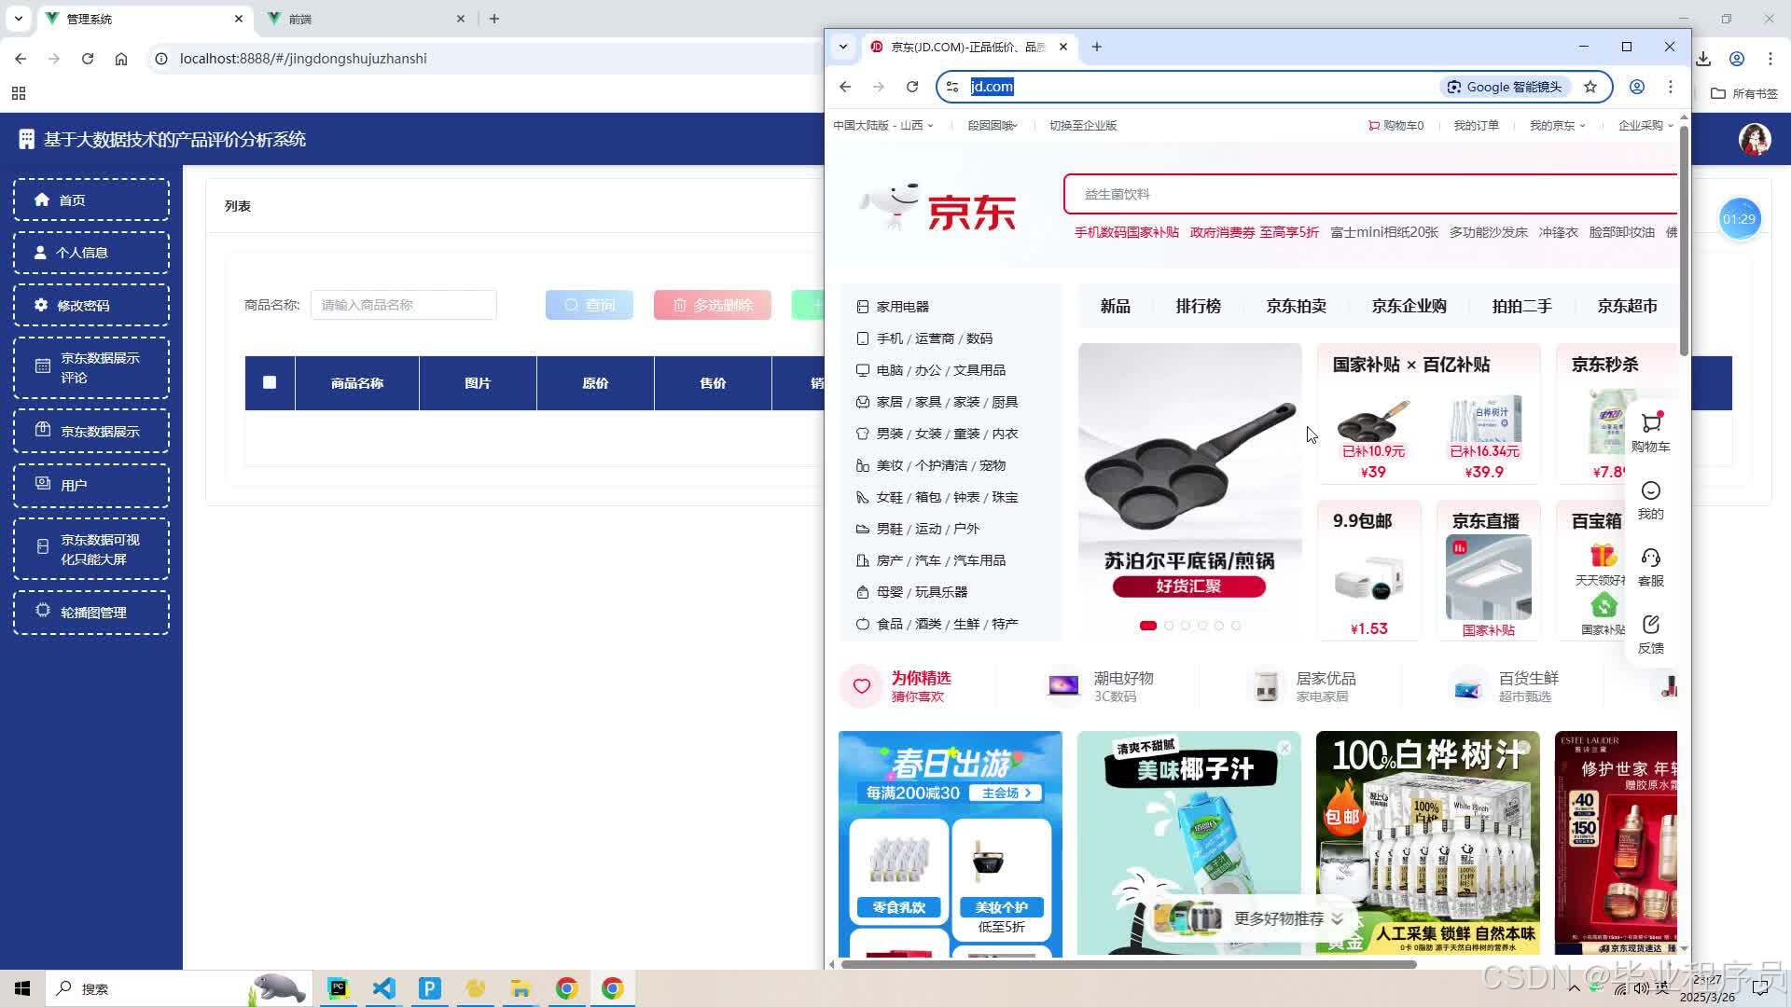Open Windows Start menu

(x=22, y=988)
